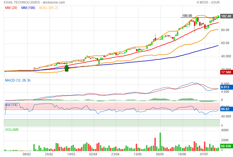Screen dimensions: 233x157
Task: Click the 80.00 price axis label
Action: 225,30
